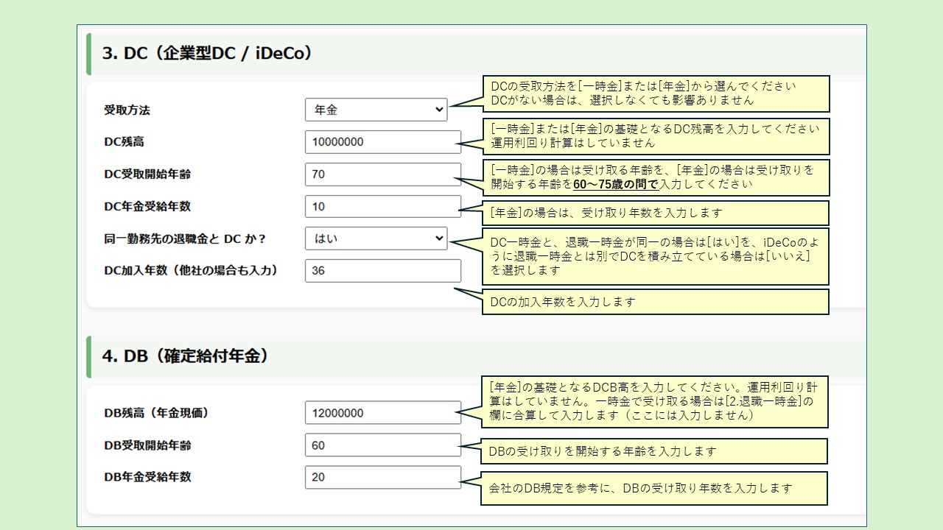Select the callout 'DCの加入年数を入力します'

pyautogui.click(x=655, y=302)
